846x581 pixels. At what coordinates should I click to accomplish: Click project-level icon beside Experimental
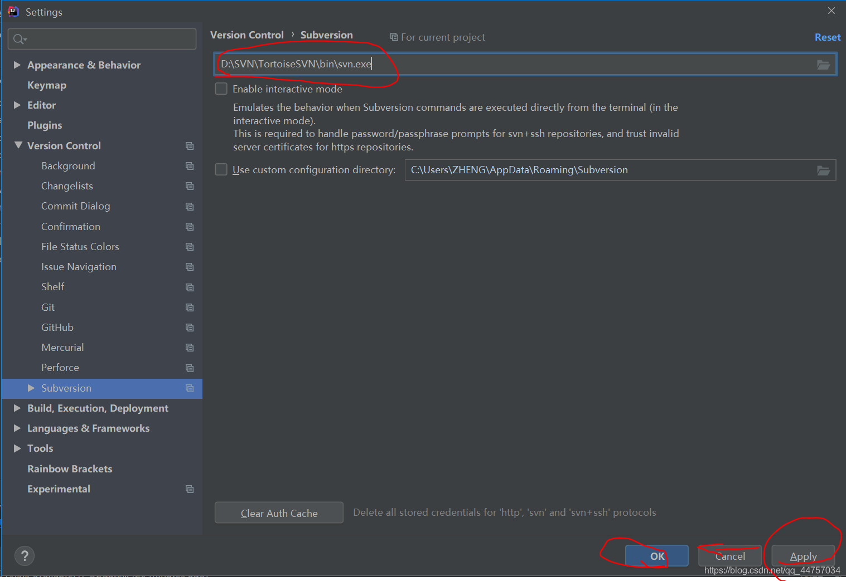[x=190, y=489]
